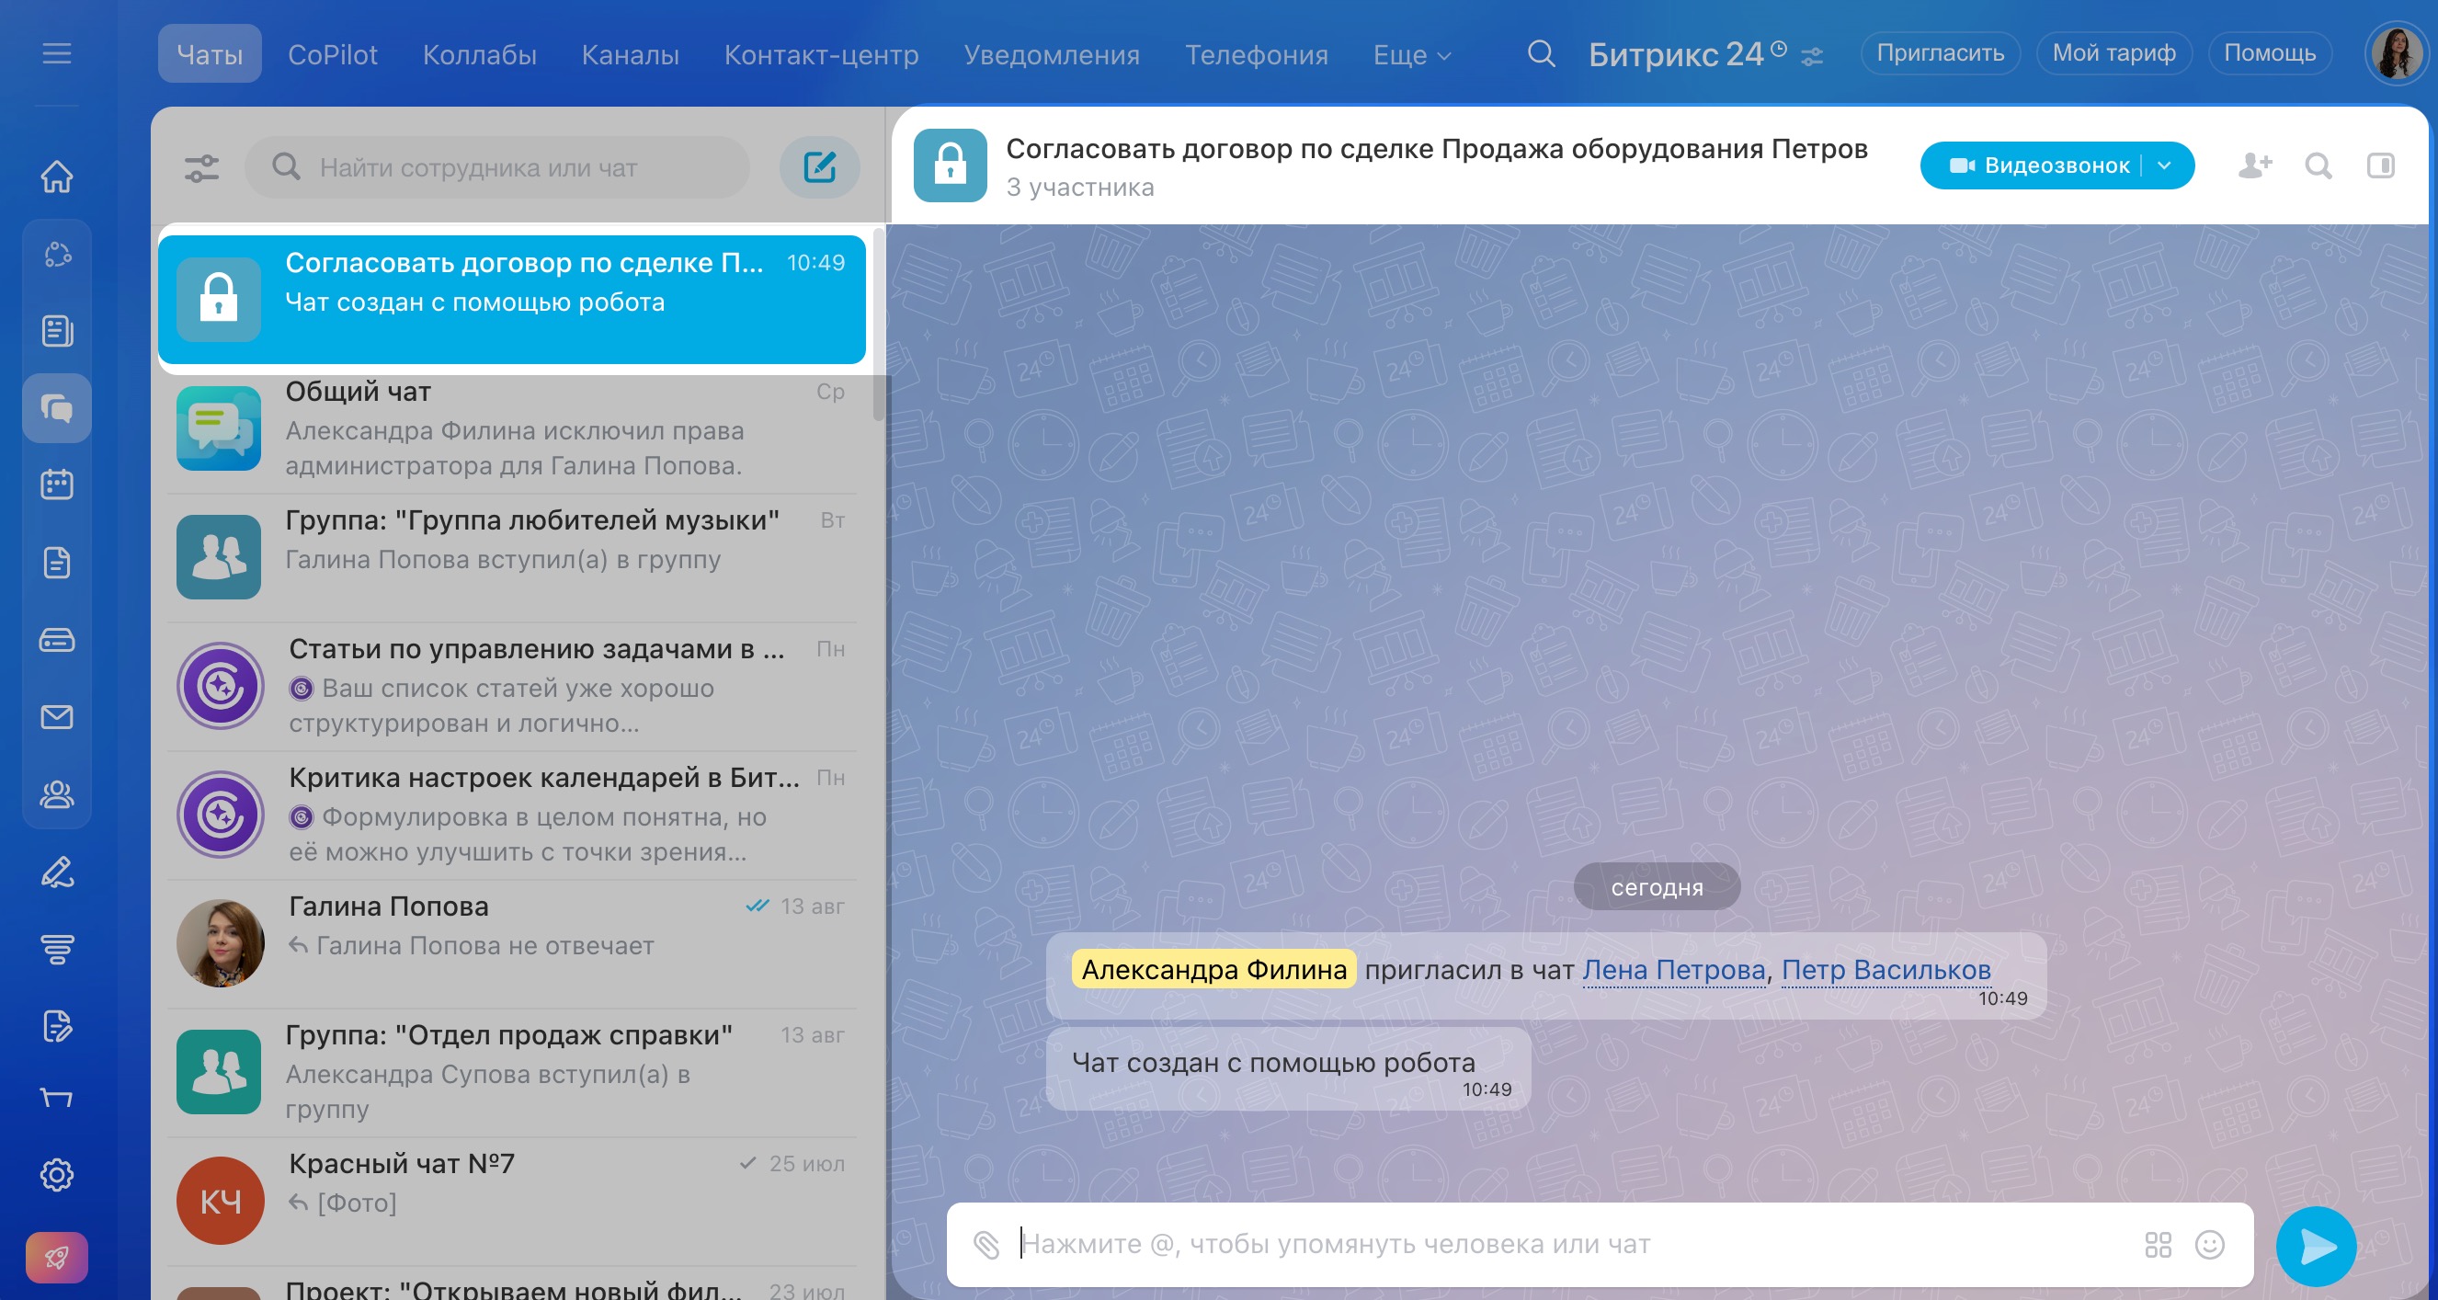The width and height of the screenshot is (2438, 1300).
Task: Click the сегодня date label
Action: (x=1657, y=887)
